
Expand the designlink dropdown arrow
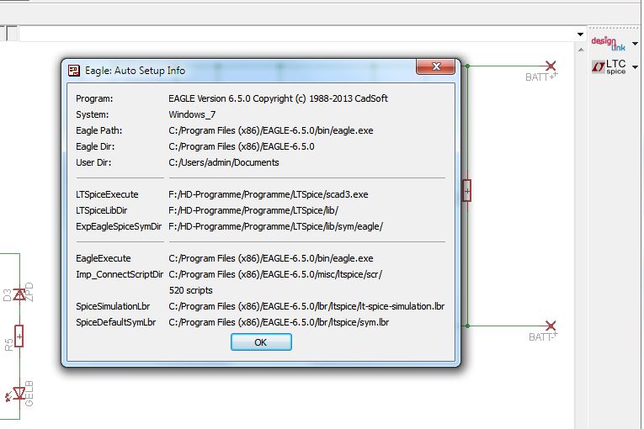point(635,44)
